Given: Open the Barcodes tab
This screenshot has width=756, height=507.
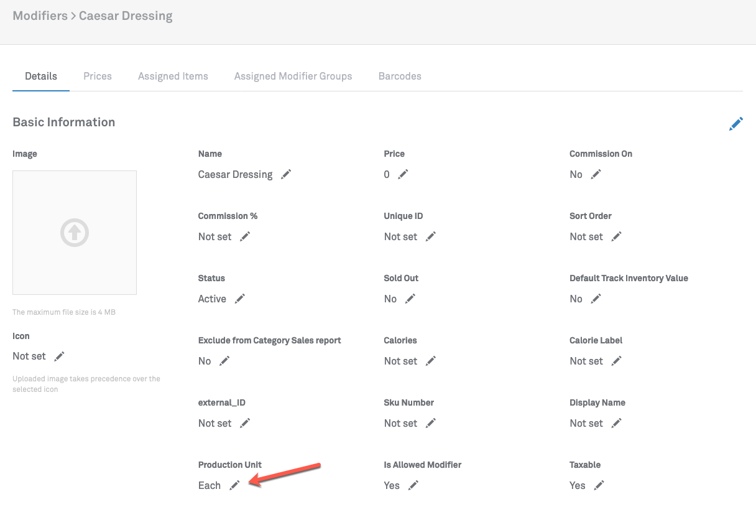Looking at the screenshot, I should (x=400, y=77).
